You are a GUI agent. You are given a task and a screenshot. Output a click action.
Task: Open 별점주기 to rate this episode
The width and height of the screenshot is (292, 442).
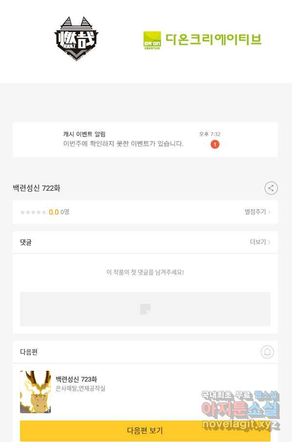pyautogui.click(x=257, y=212)
